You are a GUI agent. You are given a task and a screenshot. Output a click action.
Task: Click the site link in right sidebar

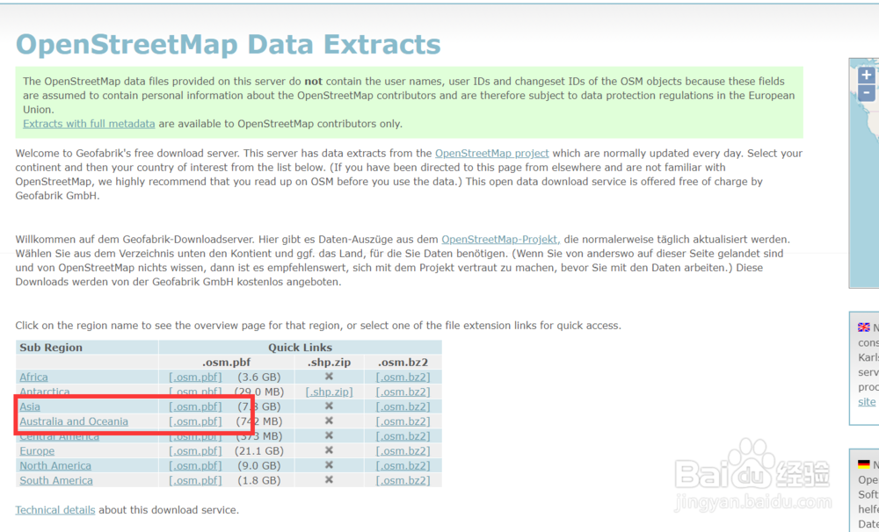coord(867,401)
